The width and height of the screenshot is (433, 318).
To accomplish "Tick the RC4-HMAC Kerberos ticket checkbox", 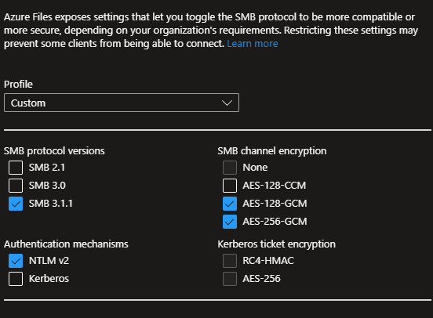I will point(230,261).
